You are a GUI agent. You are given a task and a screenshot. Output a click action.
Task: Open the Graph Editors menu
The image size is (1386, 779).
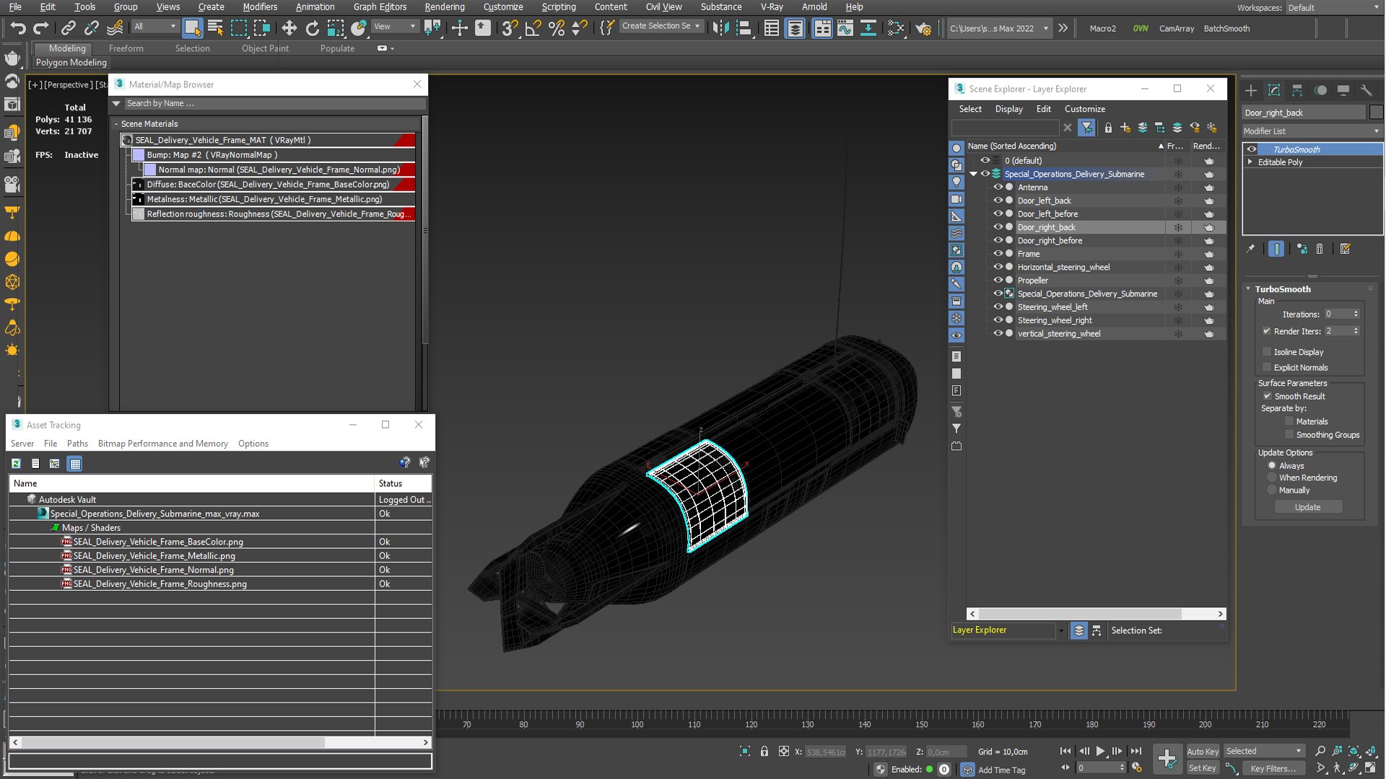click(380, 6)
